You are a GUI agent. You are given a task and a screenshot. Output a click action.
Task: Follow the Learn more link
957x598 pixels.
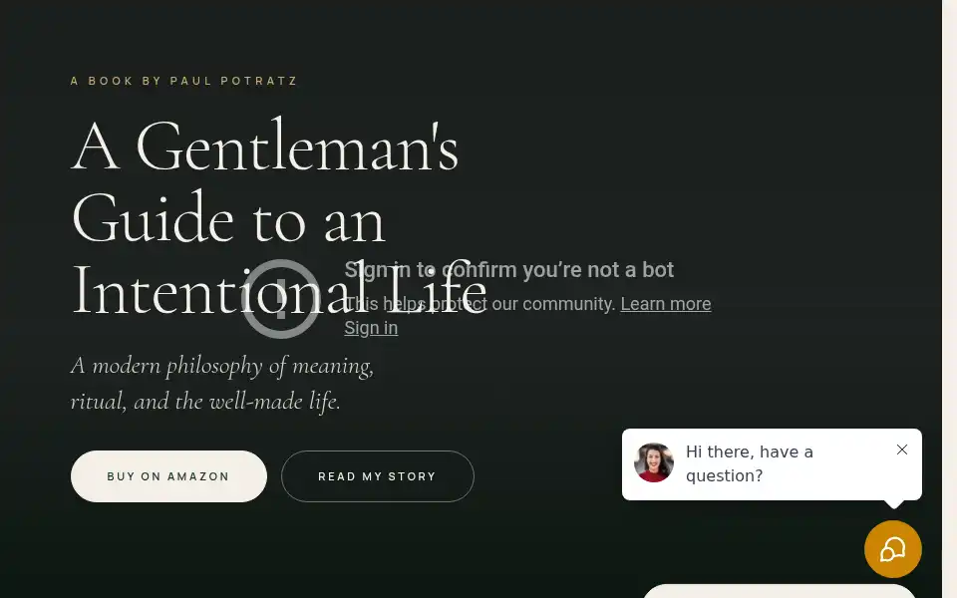pos(666,304)
